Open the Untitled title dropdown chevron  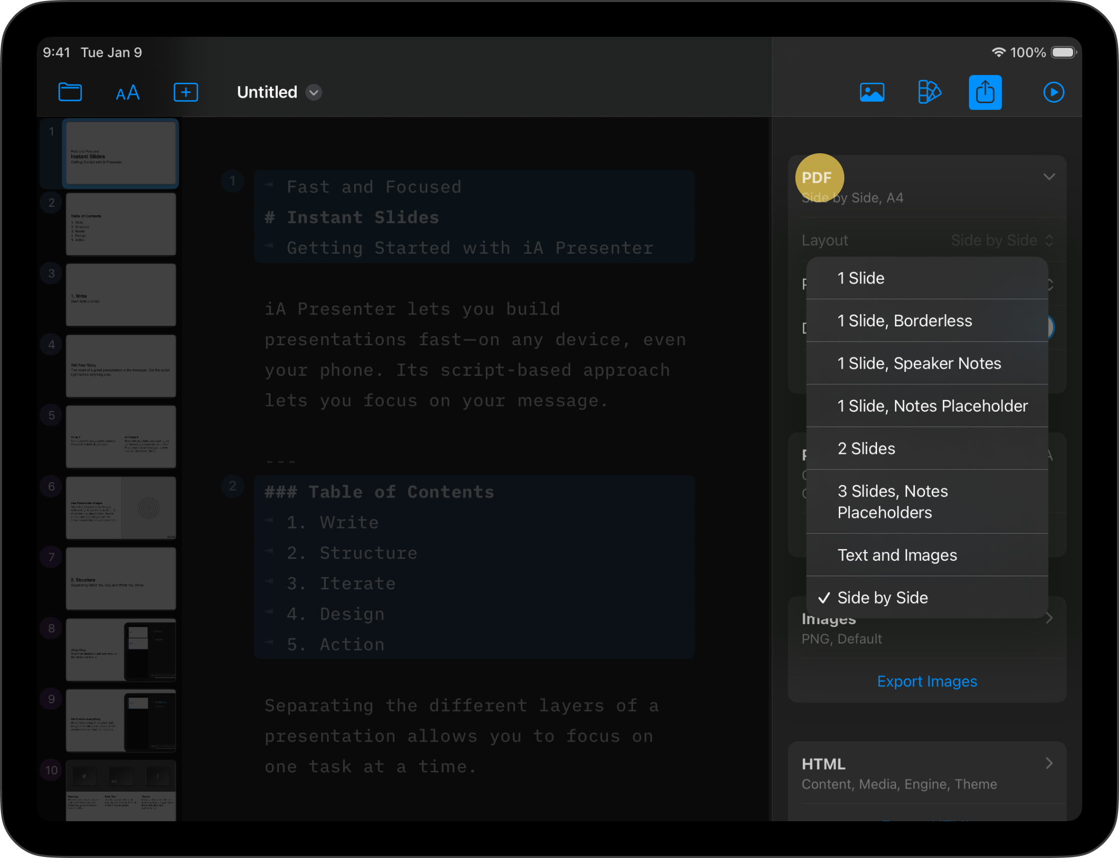314,92
